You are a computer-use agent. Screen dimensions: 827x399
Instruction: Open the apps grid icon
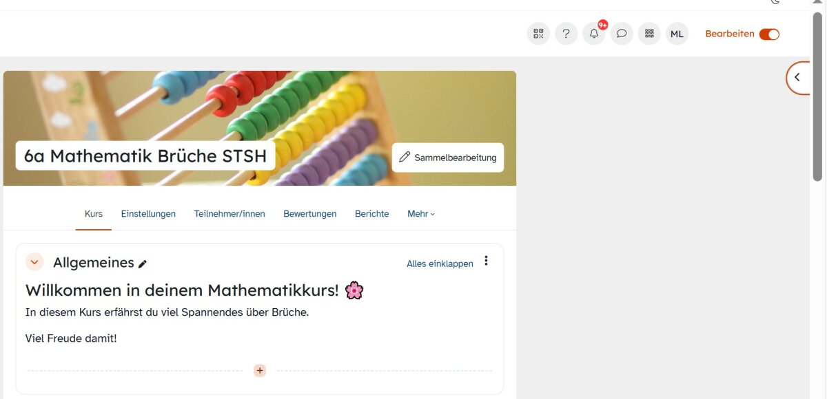point(649,34)
